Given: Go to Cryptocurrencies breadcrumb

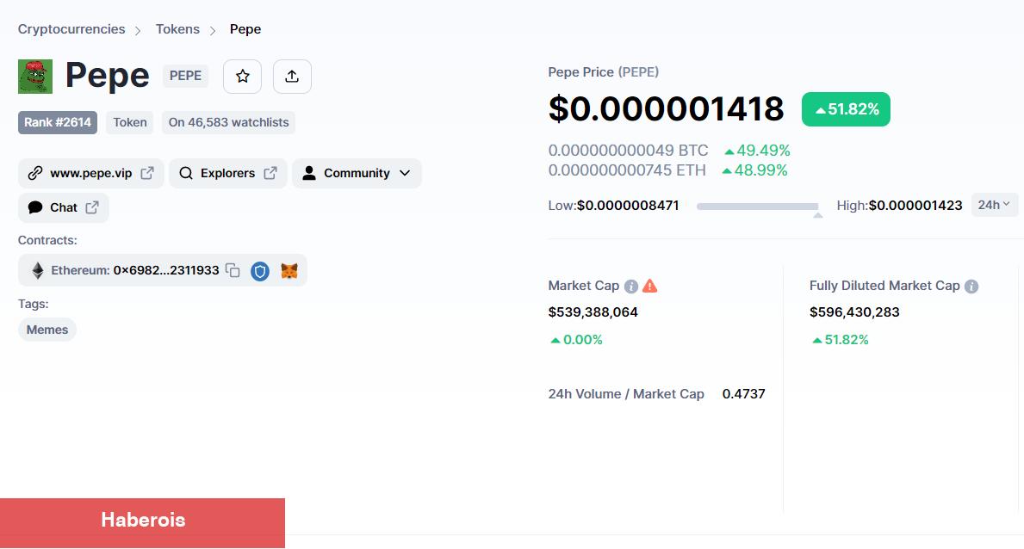Looking at the screenshot, I should [x=71, y=29].
